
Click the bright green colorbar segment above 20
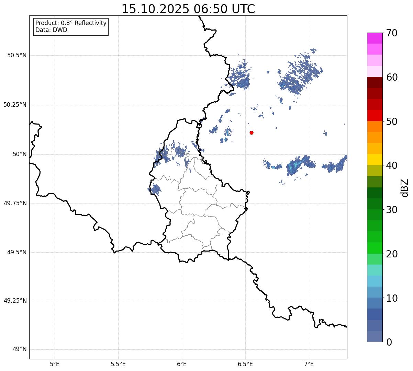375,248
